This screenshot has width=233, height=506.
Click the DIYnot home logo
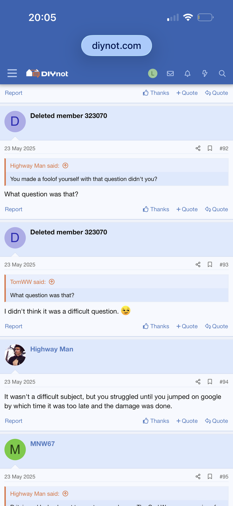47,73
